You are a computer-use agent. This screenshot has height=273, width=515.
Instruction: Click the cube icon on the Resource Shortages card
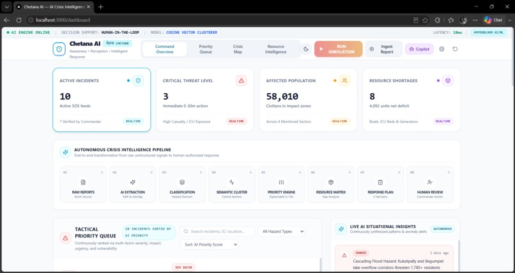(x=448, y=80)
